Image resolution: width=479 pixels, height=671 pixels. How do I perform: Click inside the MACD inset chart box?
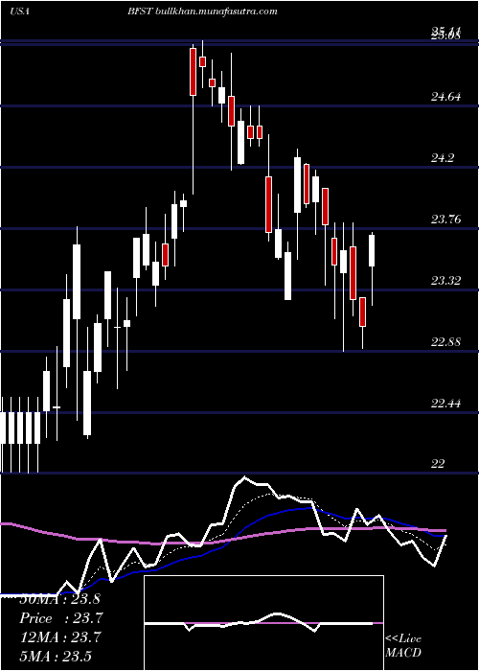(x=263, y=623)
